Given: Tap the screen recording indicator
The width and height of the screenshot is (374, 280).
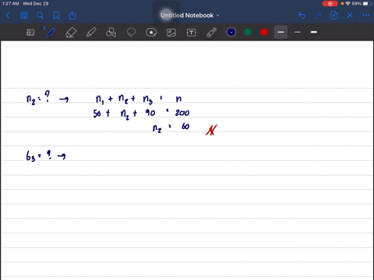Looking at the screenshot, I should click(x=330, y=4).
